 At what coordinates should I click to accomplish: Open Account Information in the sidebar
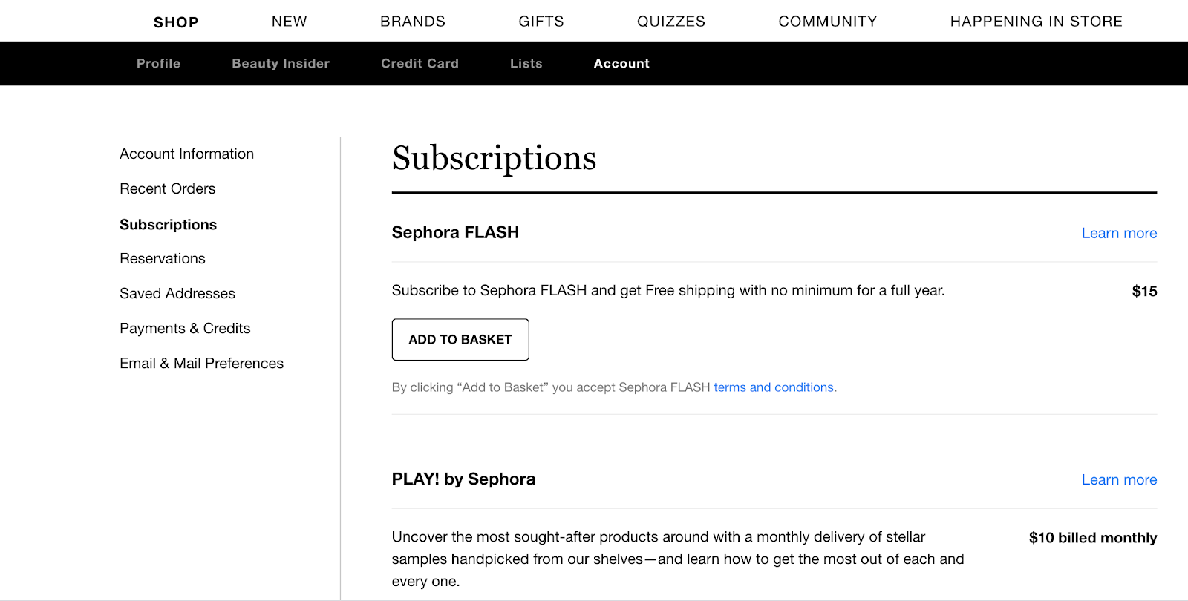coord(186,154)
